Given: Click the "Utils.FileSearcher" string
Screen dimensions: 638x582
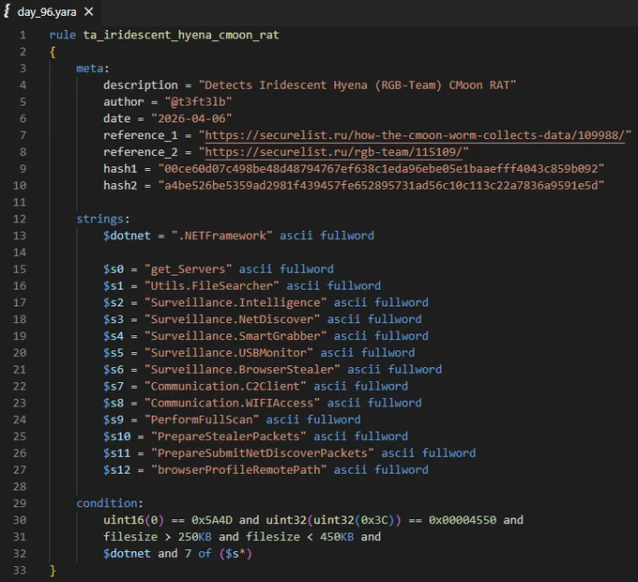Looking at the screenshot, I should pos(212,285).
